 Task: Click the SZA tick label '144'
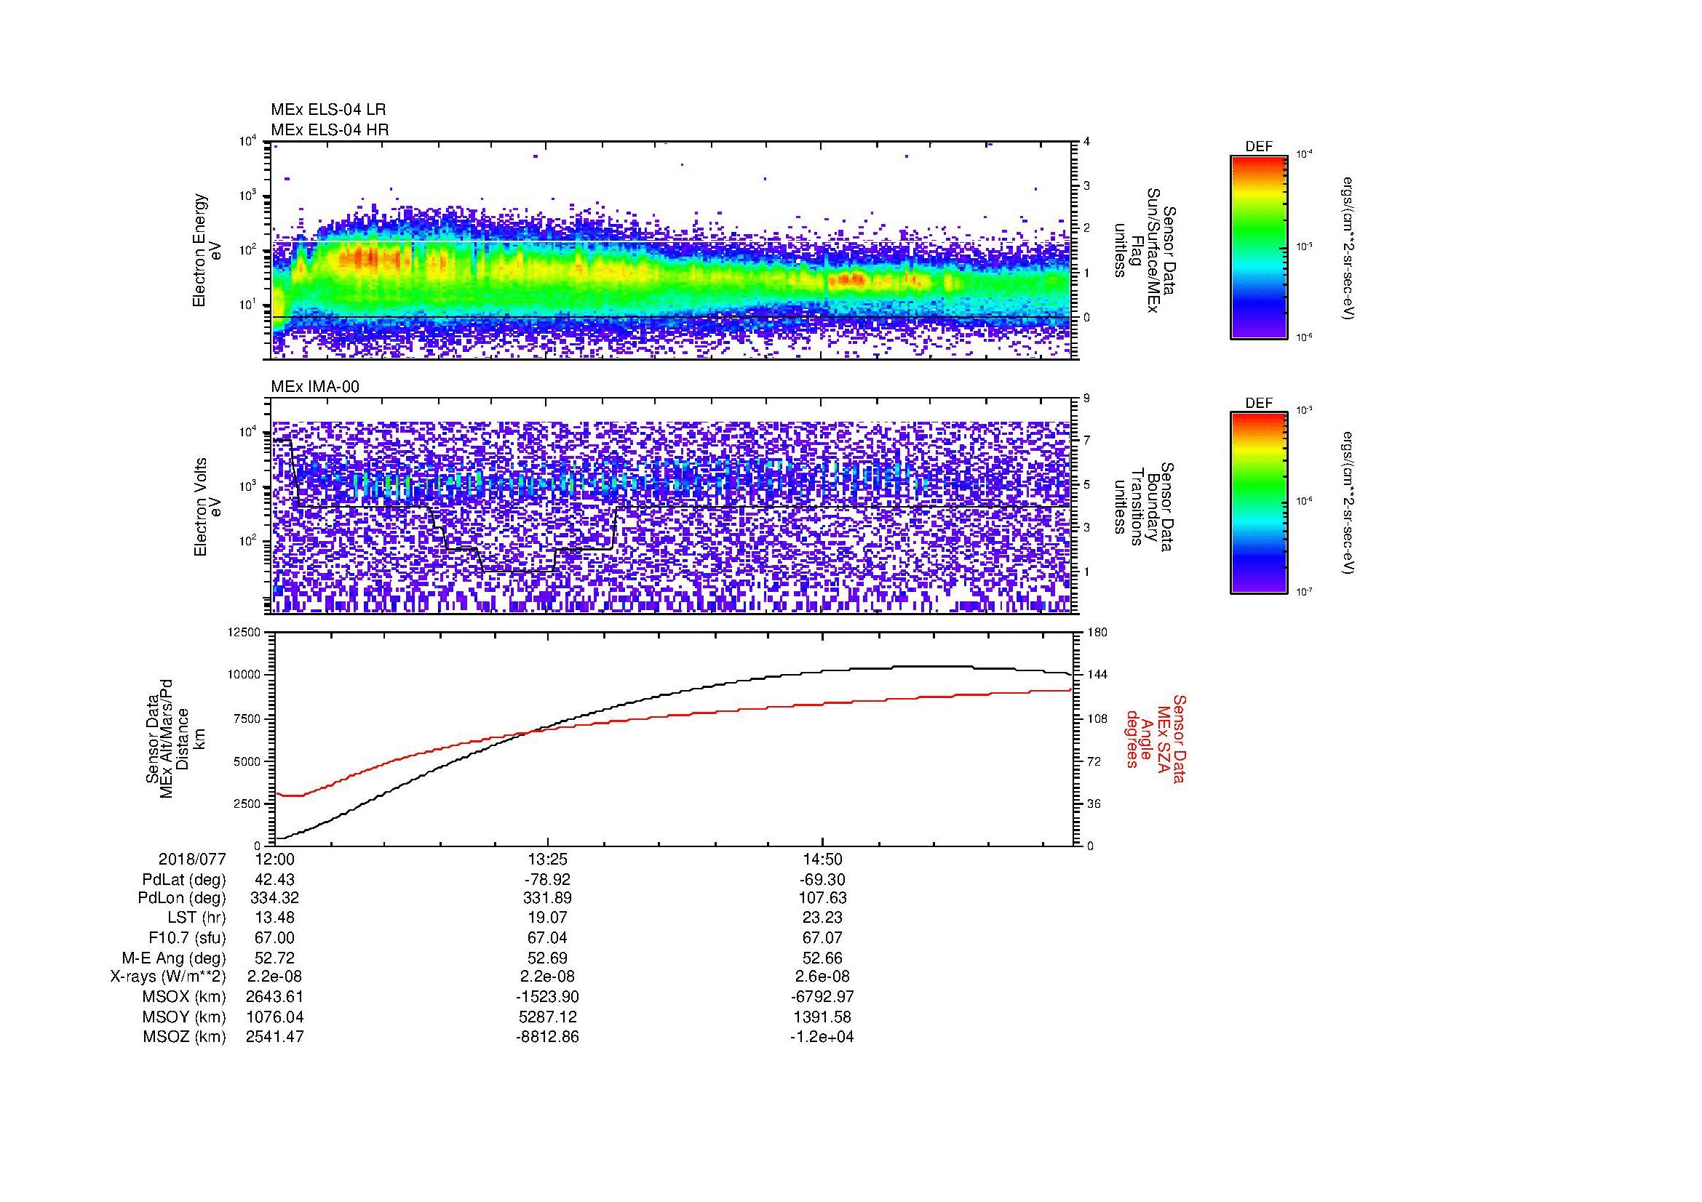coord(1097,675)
